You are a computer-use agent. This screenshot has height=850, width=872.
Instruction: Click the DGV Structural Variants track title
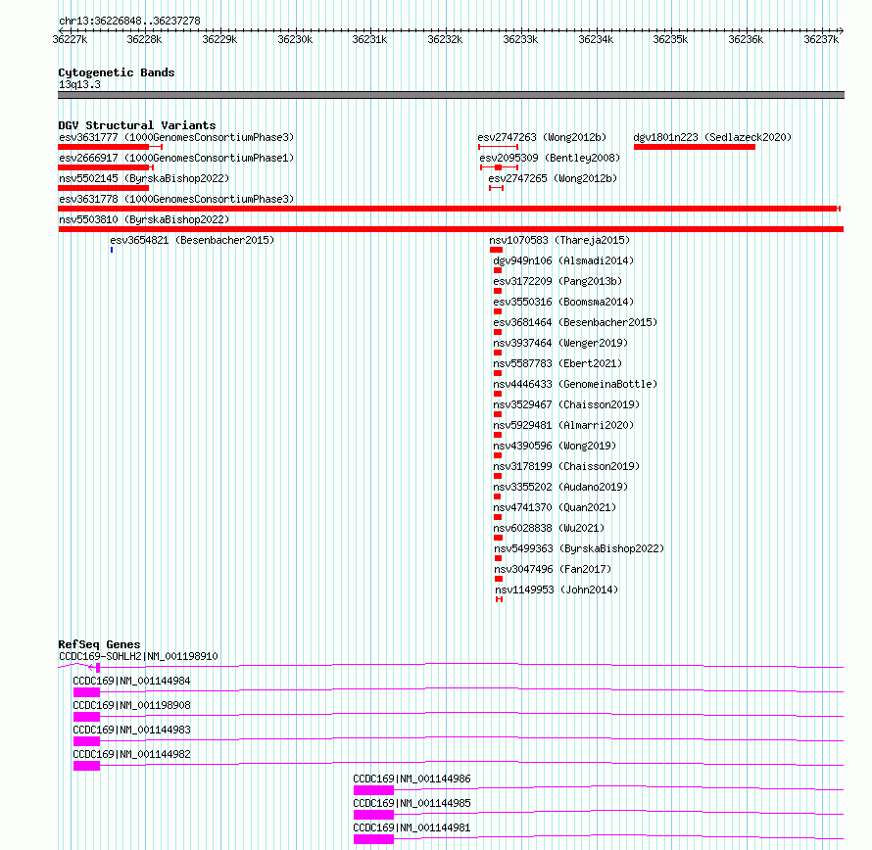(137, 125)
